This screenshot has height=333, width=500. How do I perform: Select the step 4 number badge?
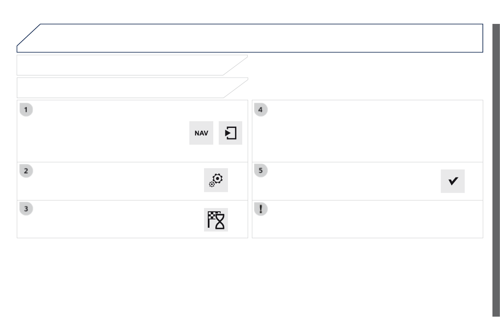point(261,110)
